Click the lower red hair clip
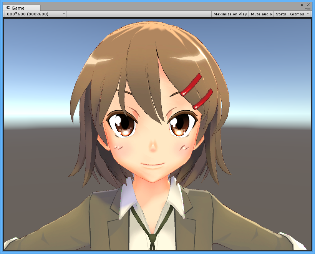 pyautogui.click(x=202, y=99)
